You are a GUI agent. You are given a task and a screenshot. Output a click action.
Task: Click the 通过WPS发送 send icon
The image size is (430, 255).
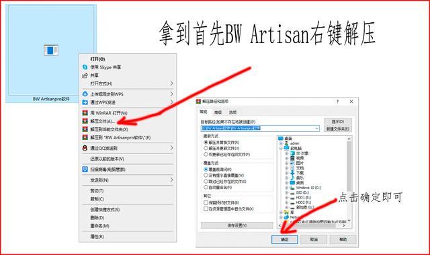pos(85,102)
